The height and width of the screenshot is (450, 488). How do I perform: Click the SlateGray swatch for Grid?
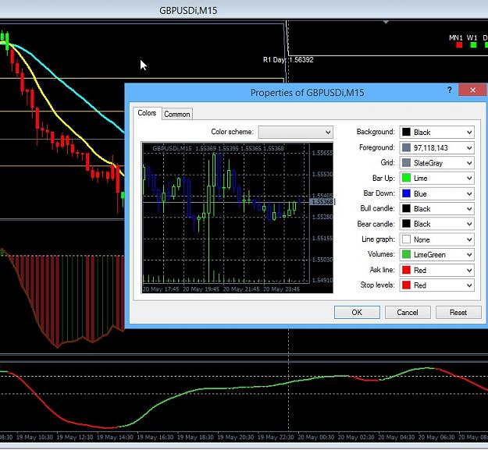(x=406, y=163)
